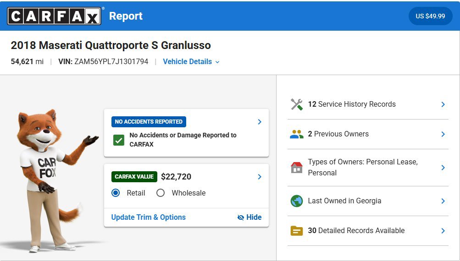Click the two-people previous owners icon
This screenshot has width=460, height=261.
tap(297, 134)
